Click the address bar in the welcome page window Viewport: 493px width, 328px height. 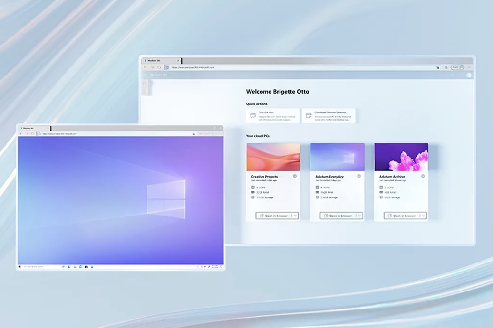(x=302, y=67)
